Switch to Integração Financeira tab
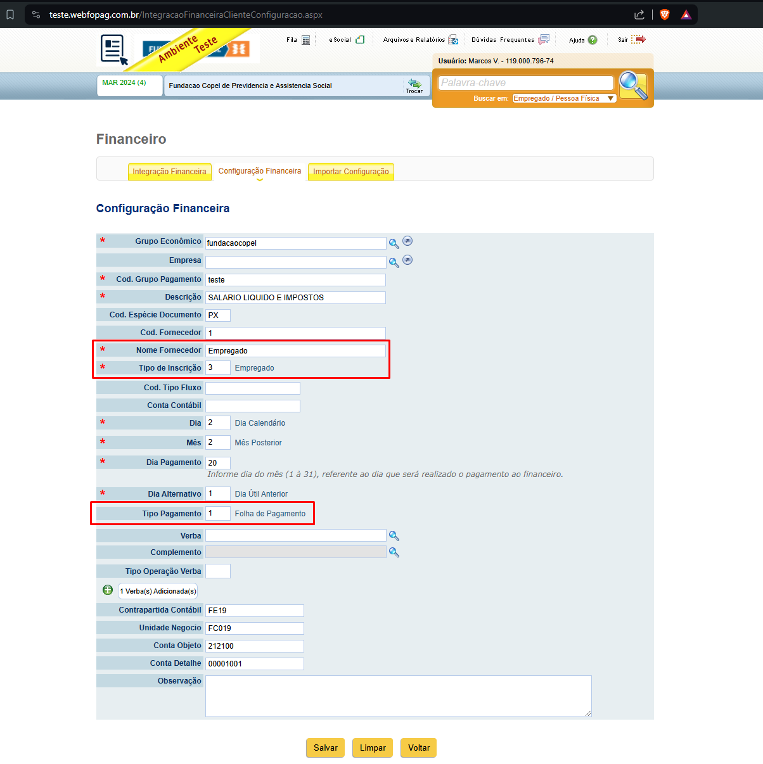 point(169,172)
